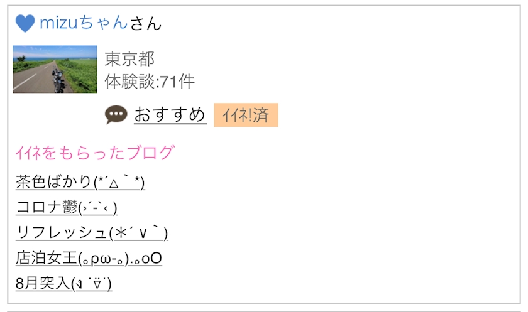
Task: Click the 体験談:71件 review count text
Action: click(x=150, y=82)
